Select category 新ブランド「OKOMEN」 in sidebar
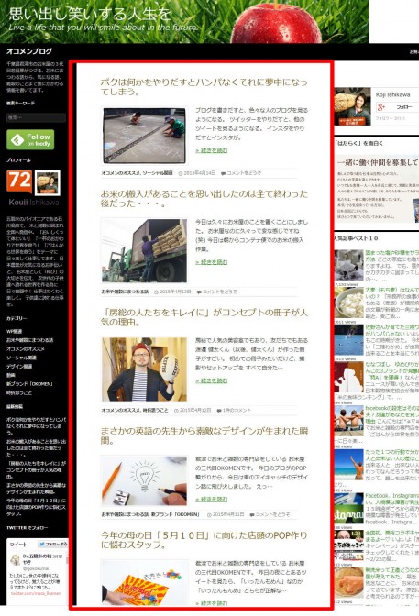Viewport: 419px width, 616px height. tap(29, 384)
